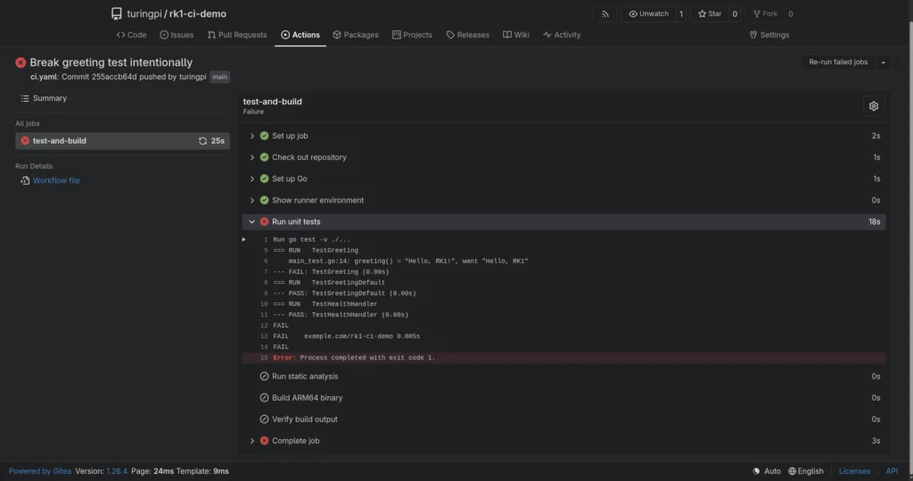This screenshot has height=481, width=913.
Task: Open the Licenses footer link
Action: [854, 471]
